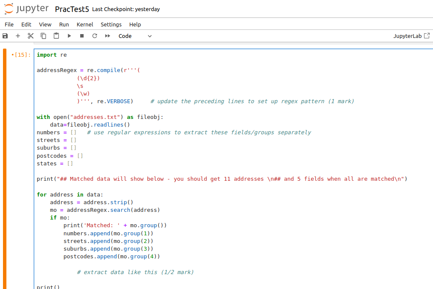
Task: Click the re.VERBOSE argument
Action: pyautogui.click(x=113, y=101)
